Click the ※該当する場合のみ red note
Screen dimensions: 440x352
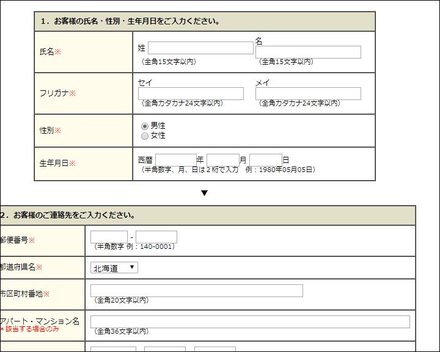pos(29,329)
